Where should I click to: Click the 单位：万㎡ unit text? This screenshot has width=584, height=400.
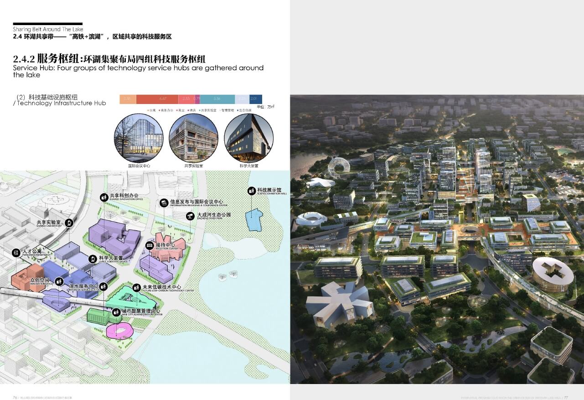(267, 107)
